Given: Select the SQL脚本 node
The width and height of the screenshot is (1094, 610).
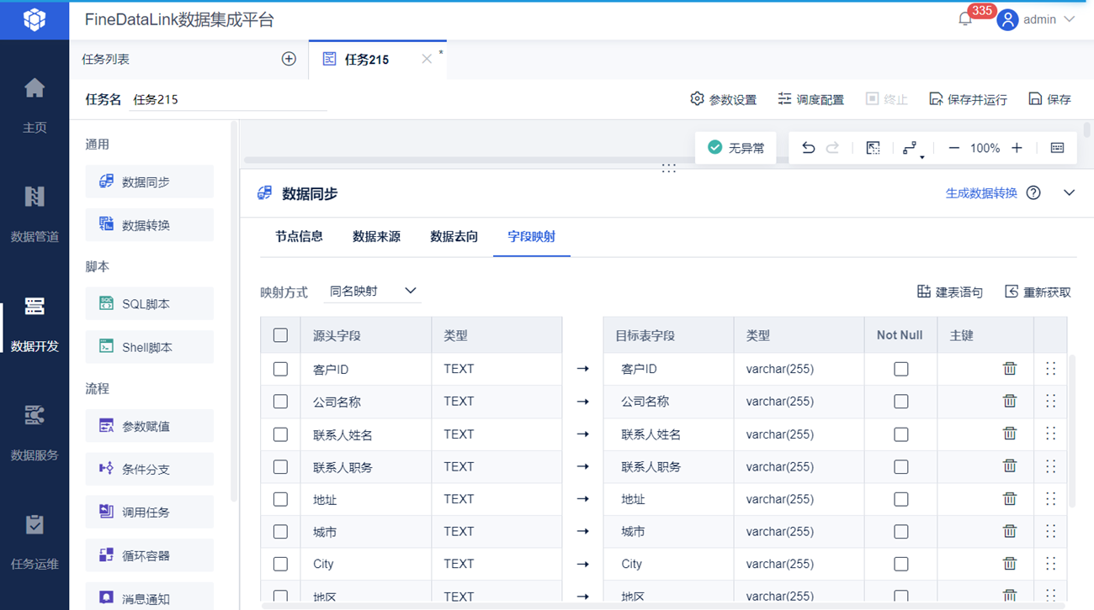Looking at the screenshot, I should click(x=149, y=304).
